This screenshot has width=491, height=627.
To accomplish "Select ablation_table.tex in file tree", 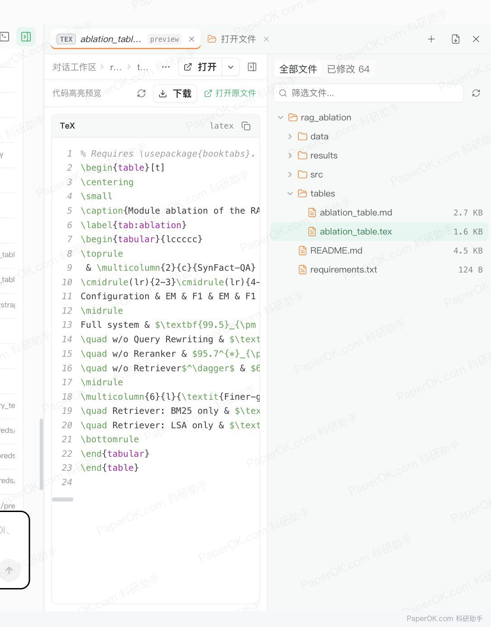I will pos(379,231).
